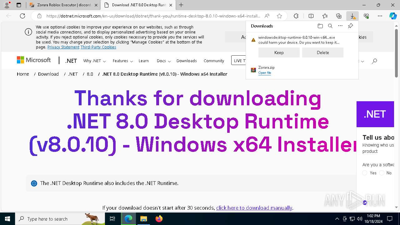Open the Split screen icon

pos(311,16)
